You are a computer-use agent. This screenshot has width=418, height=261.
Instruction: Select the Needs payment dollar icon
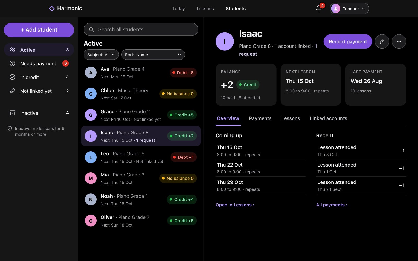pos(12,63)
